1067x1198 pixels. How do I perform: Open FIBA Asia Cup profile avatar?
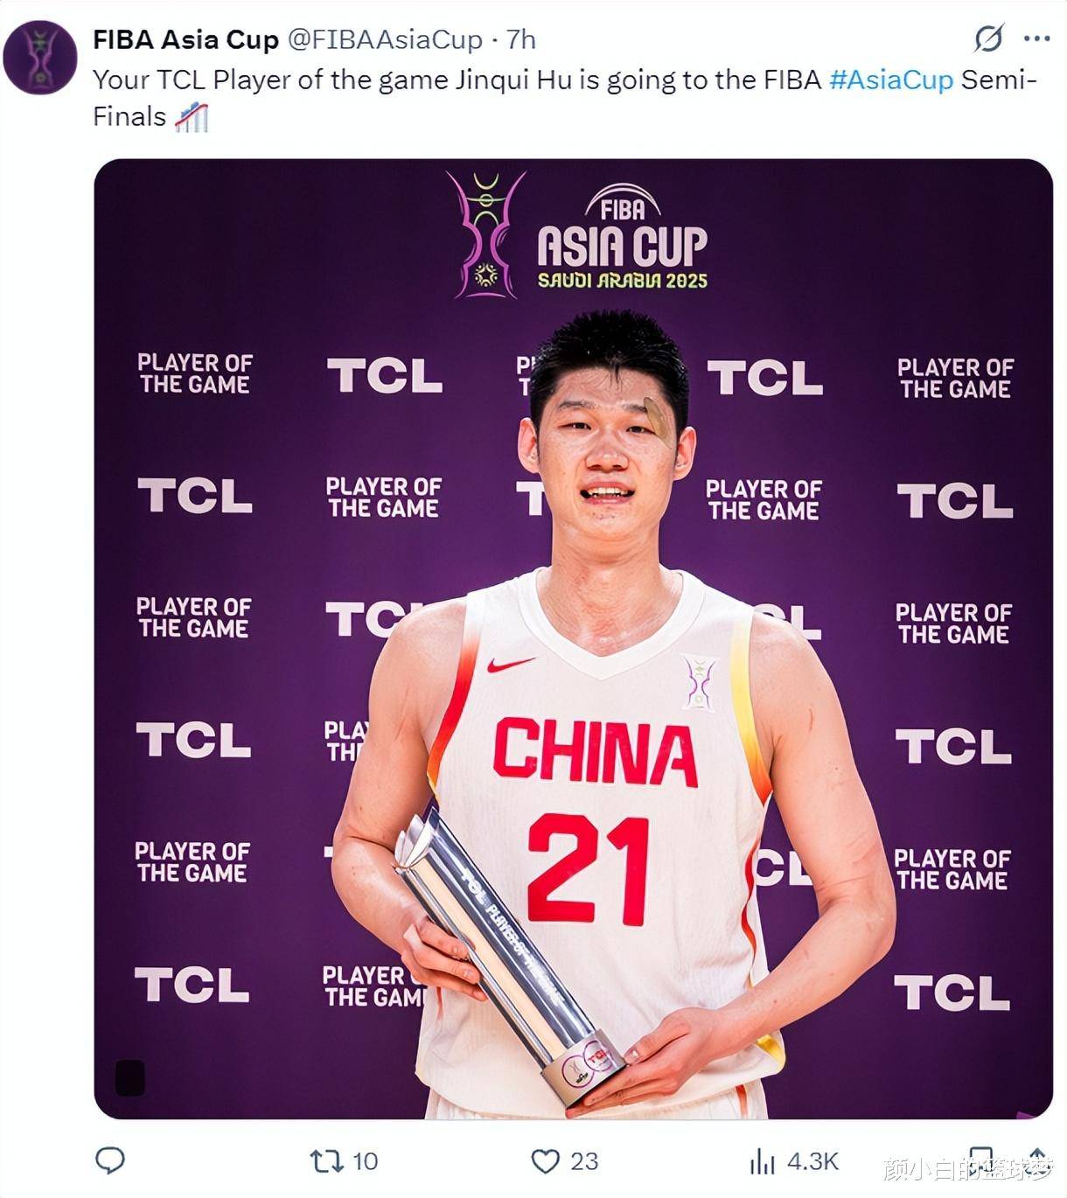[x=40, y=58]
